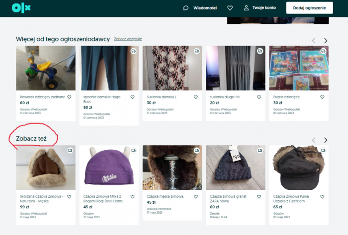The image size is (348, 235).
Task: Open Twoje konto account menu
Action: [x=260, y=8]
